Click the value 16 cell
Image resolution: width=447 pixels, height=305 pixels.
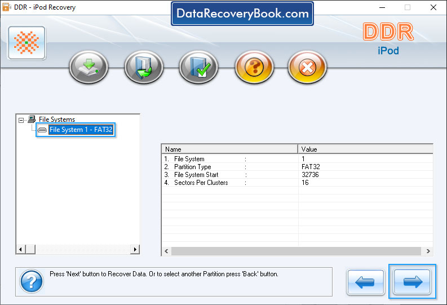tap(305, 183)
